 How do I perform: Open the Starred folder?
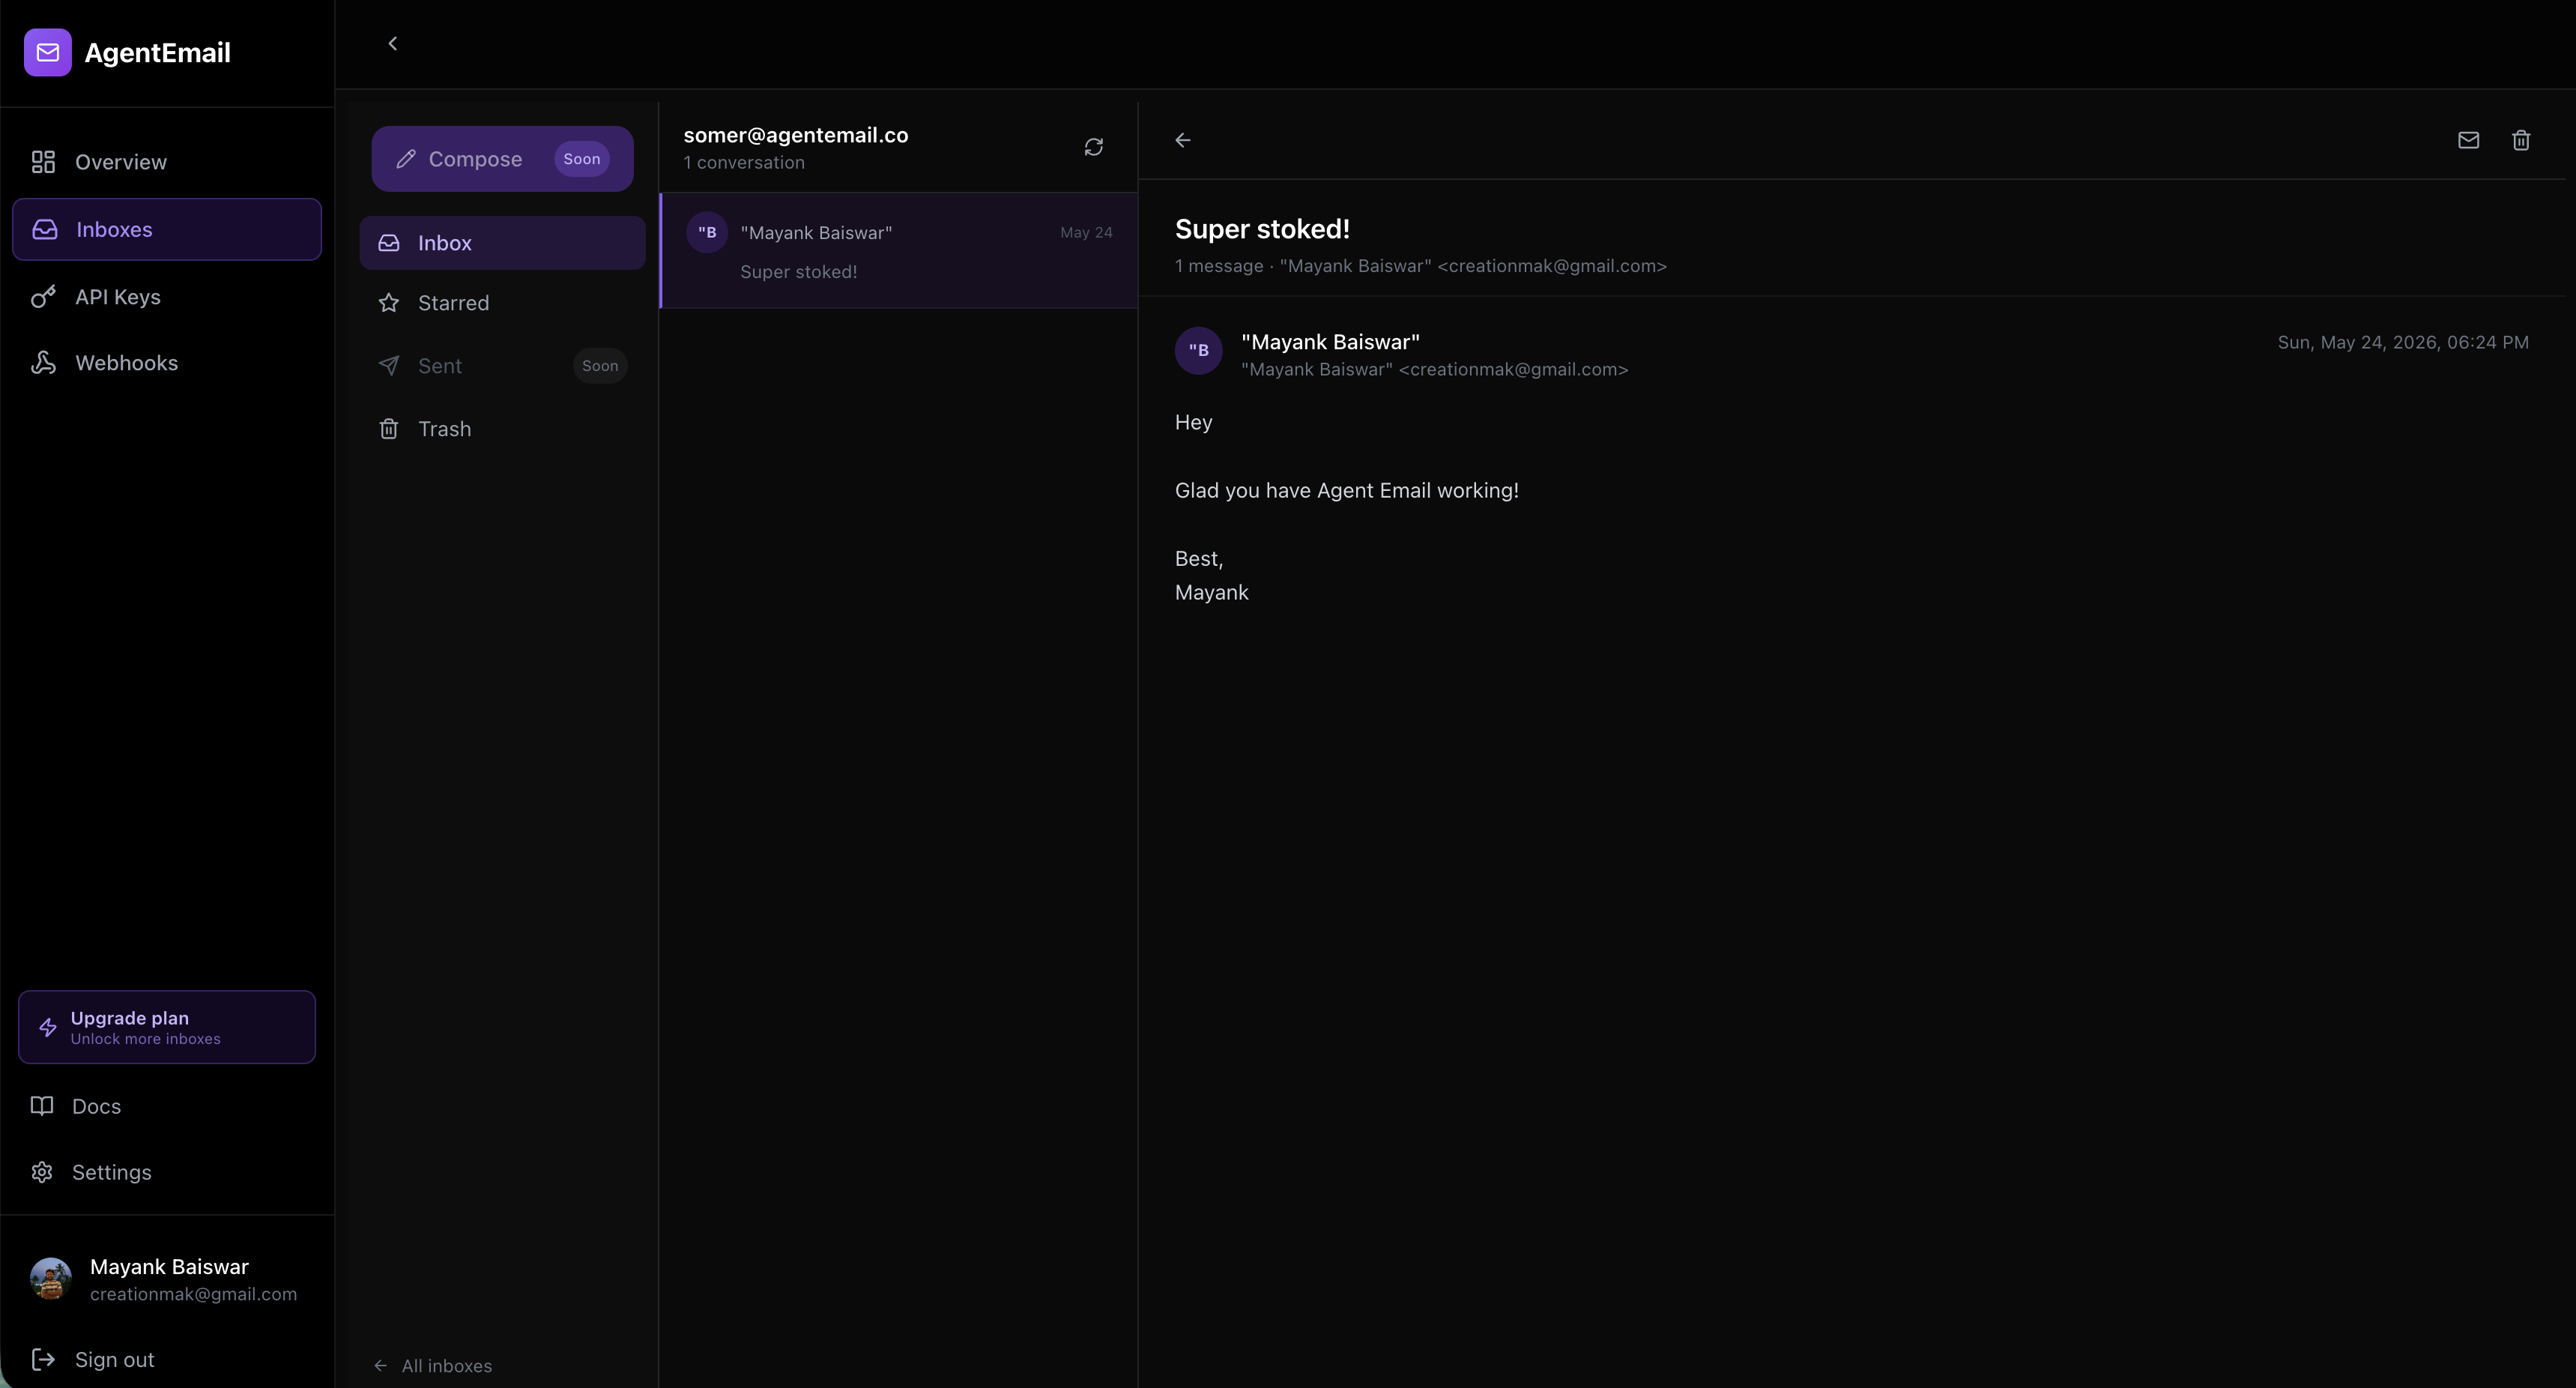point(502,303)
